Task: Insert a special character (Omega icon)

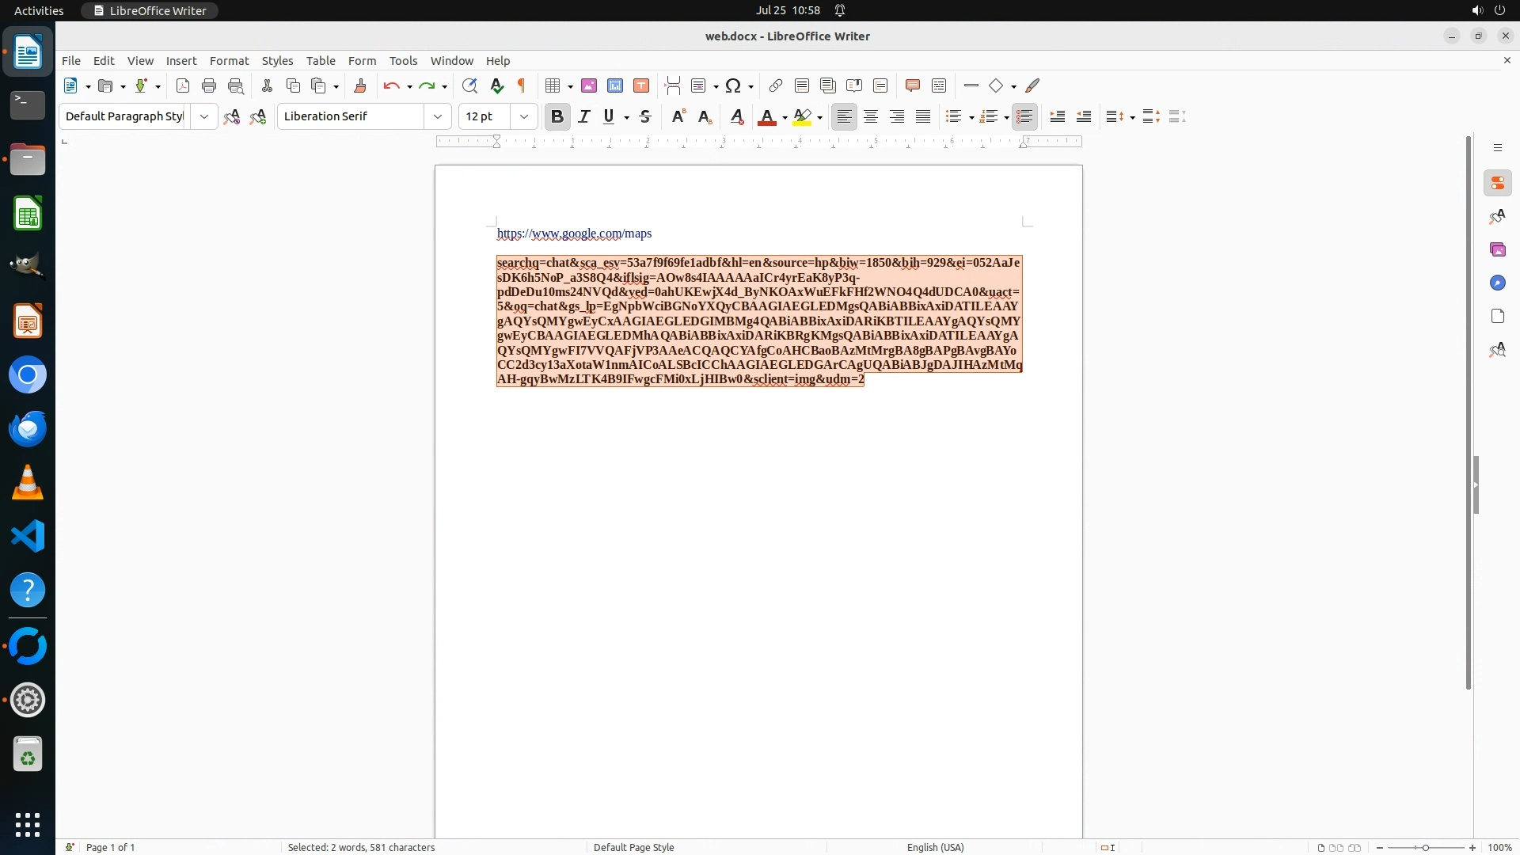Action: click(733, 85)
